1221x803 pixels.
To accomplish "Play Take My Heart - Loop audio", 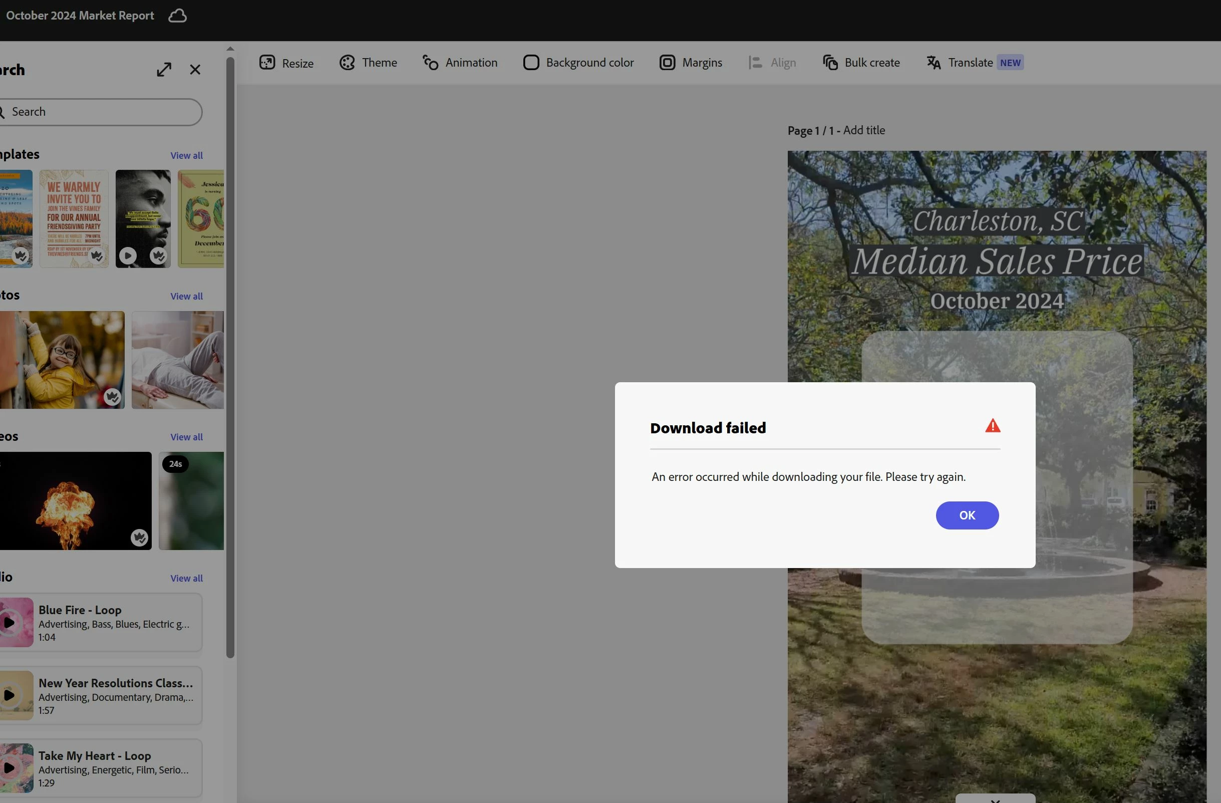I will click(x=9, y=768).
